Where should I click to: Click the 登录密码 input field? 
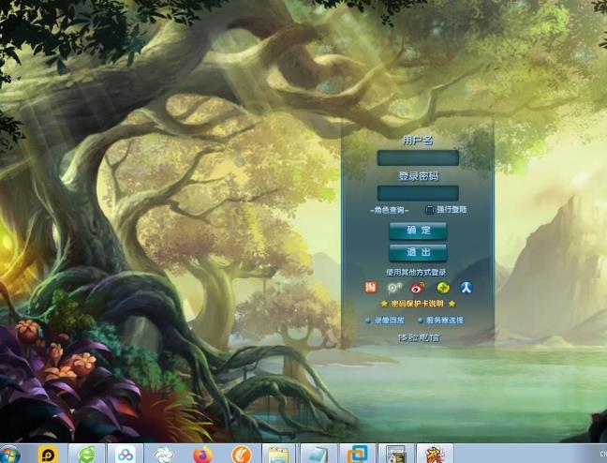point(418,193)
